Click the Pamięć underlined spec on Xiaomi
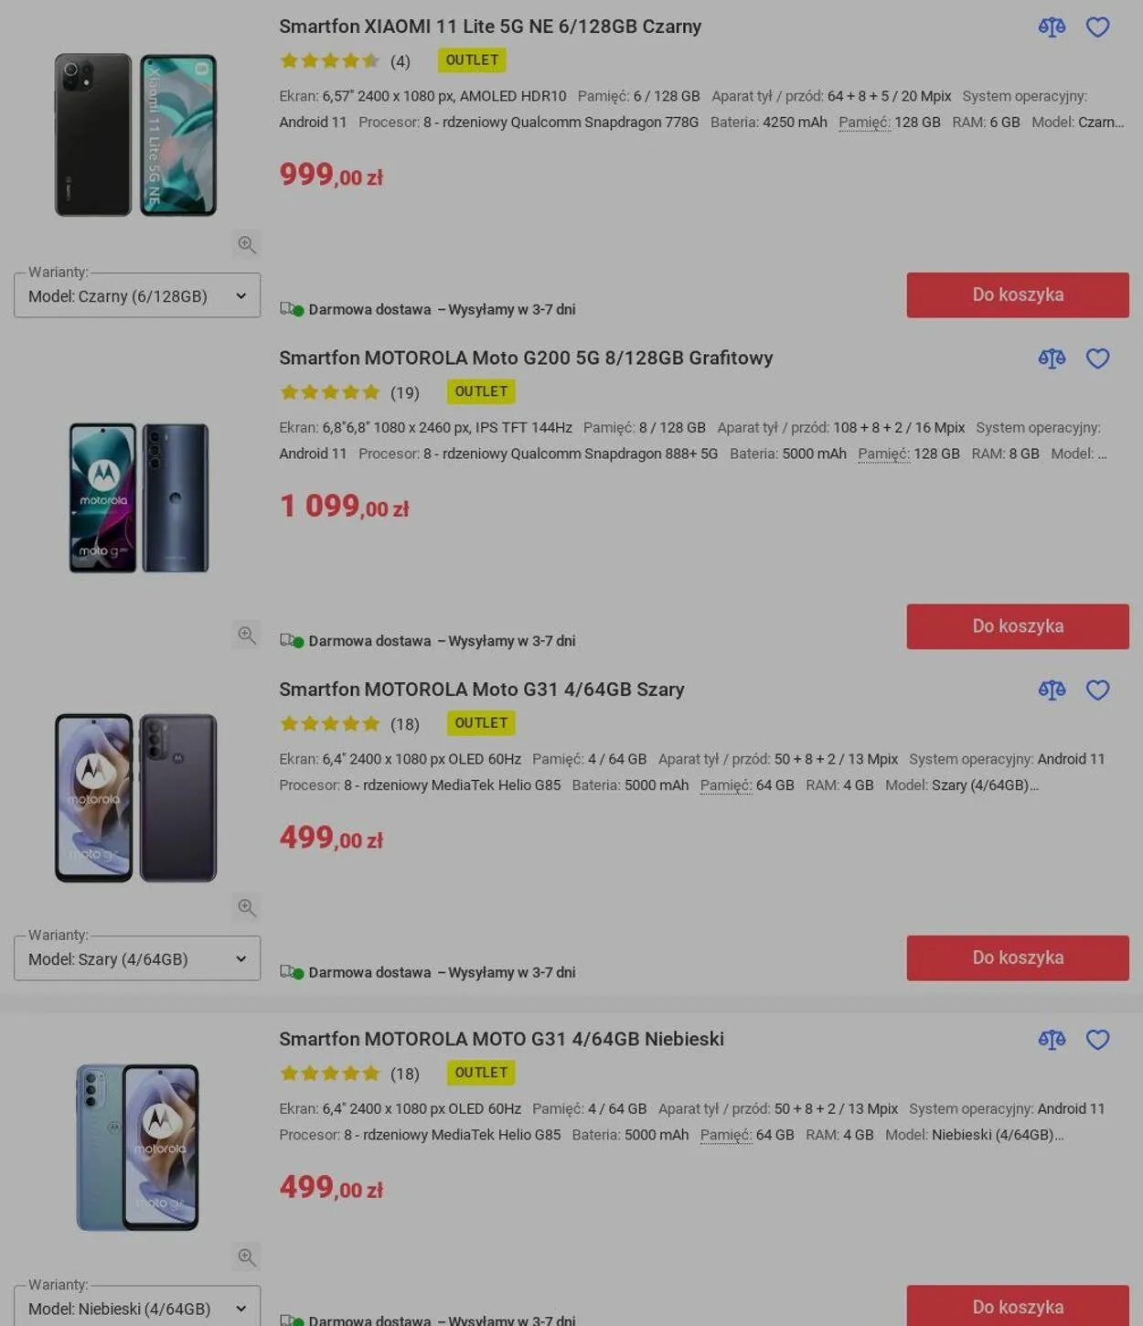The width and height of the screenshot is (1143, 1326). tap(864, 122)
